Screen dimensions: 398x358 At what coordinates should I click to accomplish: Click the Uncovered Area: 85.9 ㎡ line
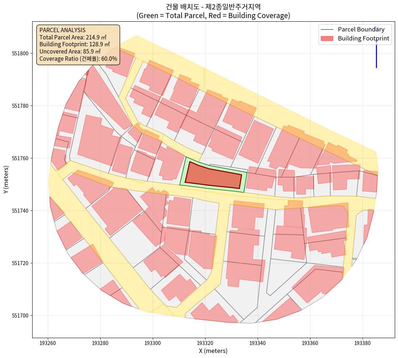(70, 51)
